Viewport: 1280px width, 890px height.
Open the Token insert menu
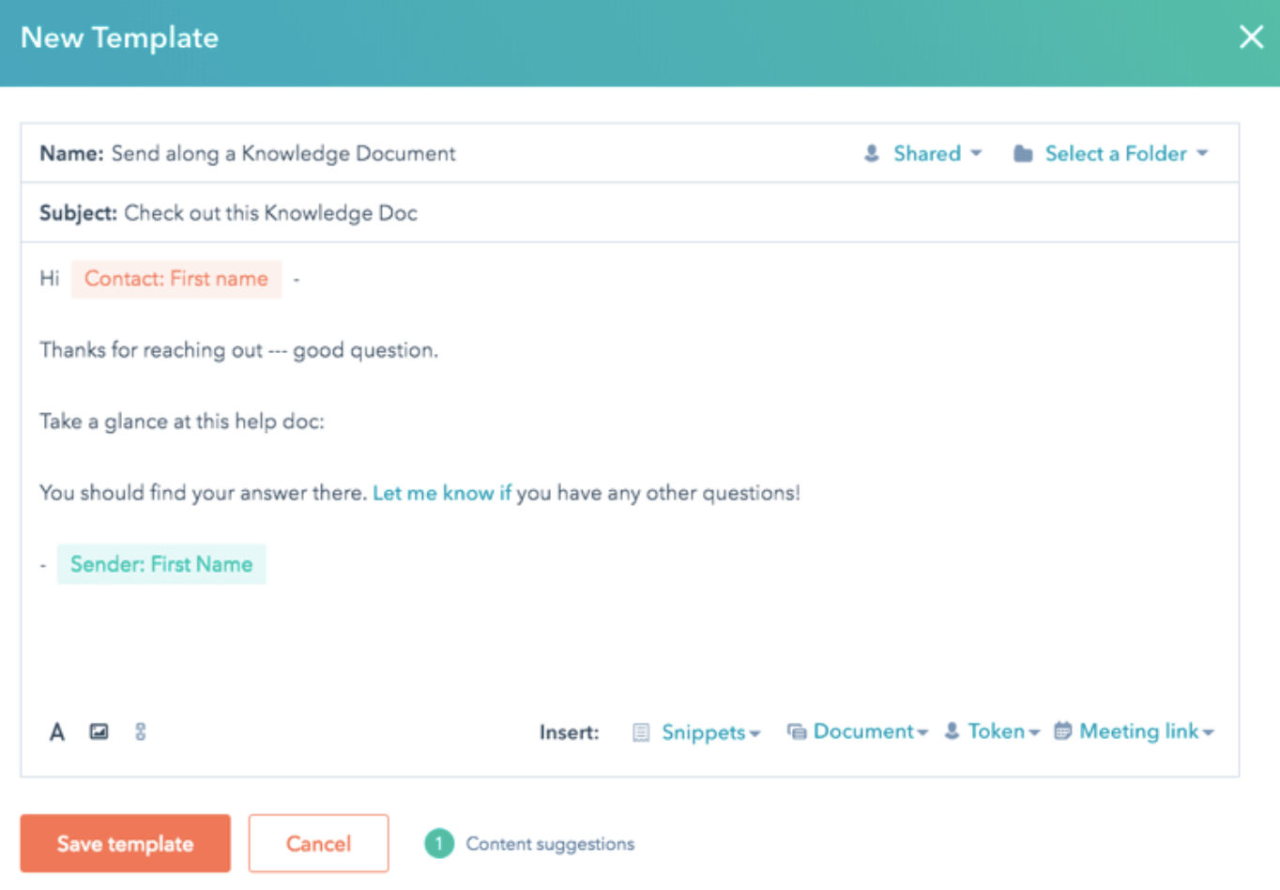pyautogui.click(x=998, y=731)
